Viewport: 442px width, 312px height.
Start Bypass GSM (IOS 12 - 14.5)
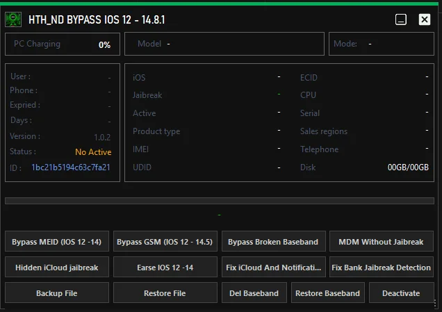coord(165,242)
